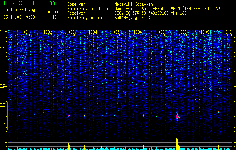Click the 'Receiver' field label

click(x=76, y=13)
